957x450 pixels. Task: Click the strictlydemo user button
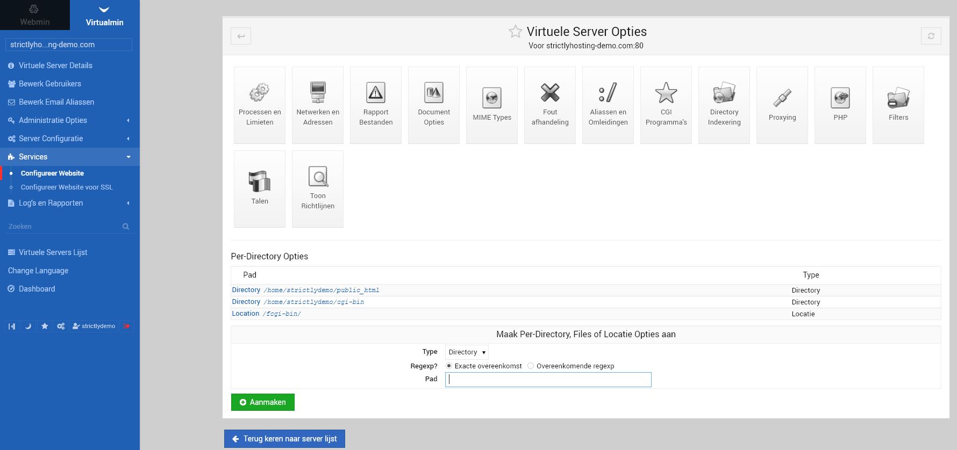pyautogui.click(x=94, y=326)
